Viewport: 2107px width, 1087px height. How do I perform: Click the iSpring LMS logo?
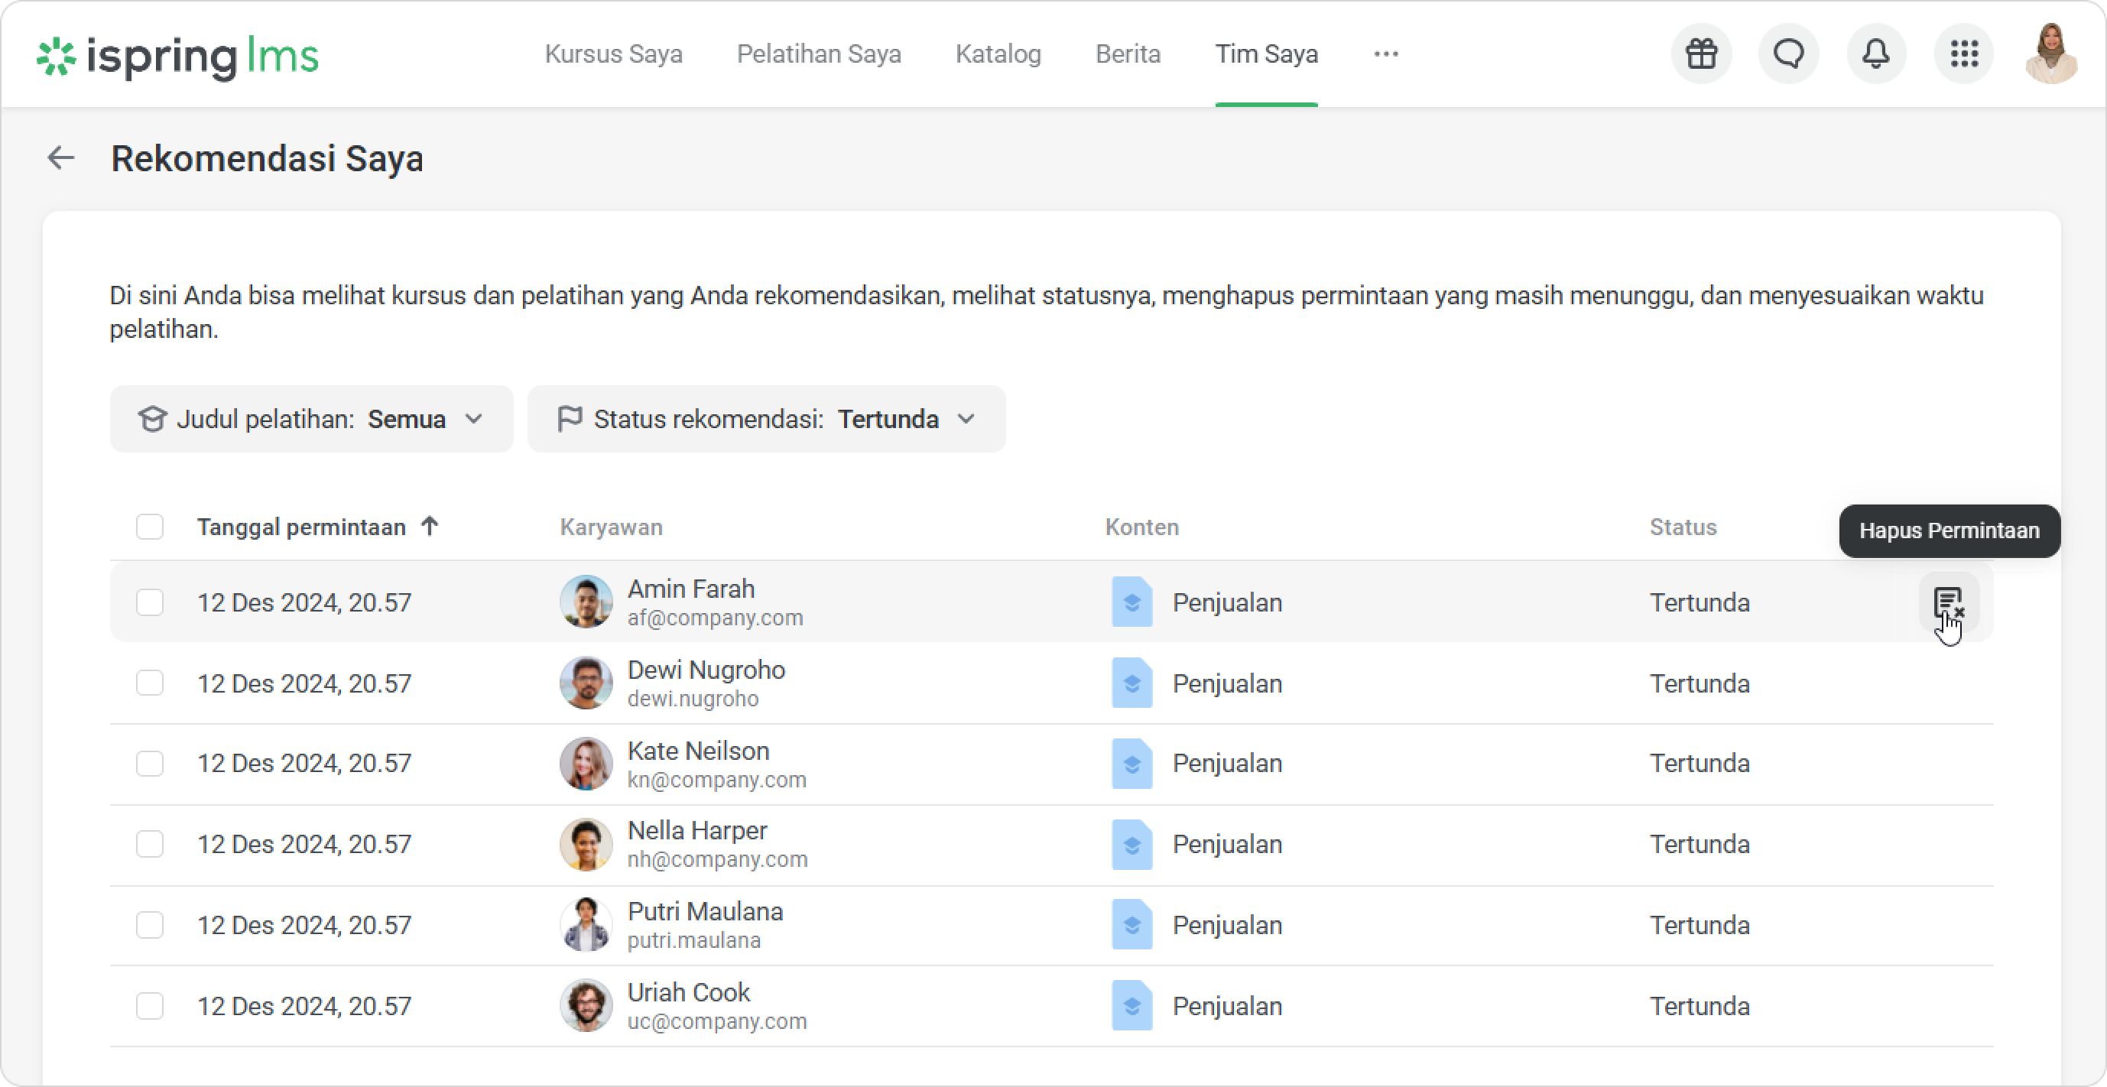click(177, 56)
